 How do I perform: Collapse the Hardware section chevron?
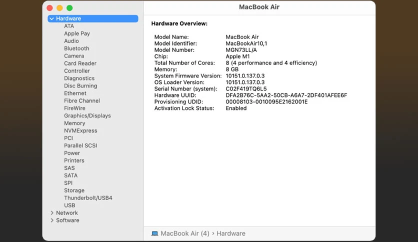pos(51,18)
